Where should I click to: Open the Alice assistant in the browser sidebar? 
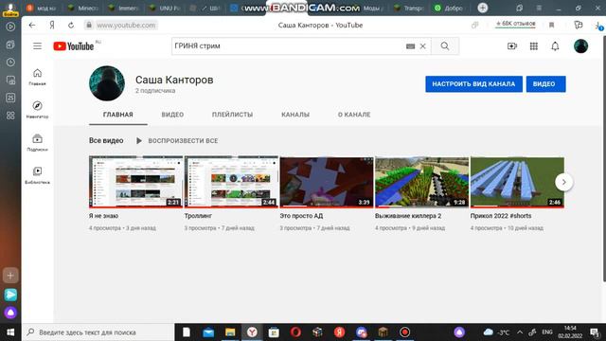point(10,312)
